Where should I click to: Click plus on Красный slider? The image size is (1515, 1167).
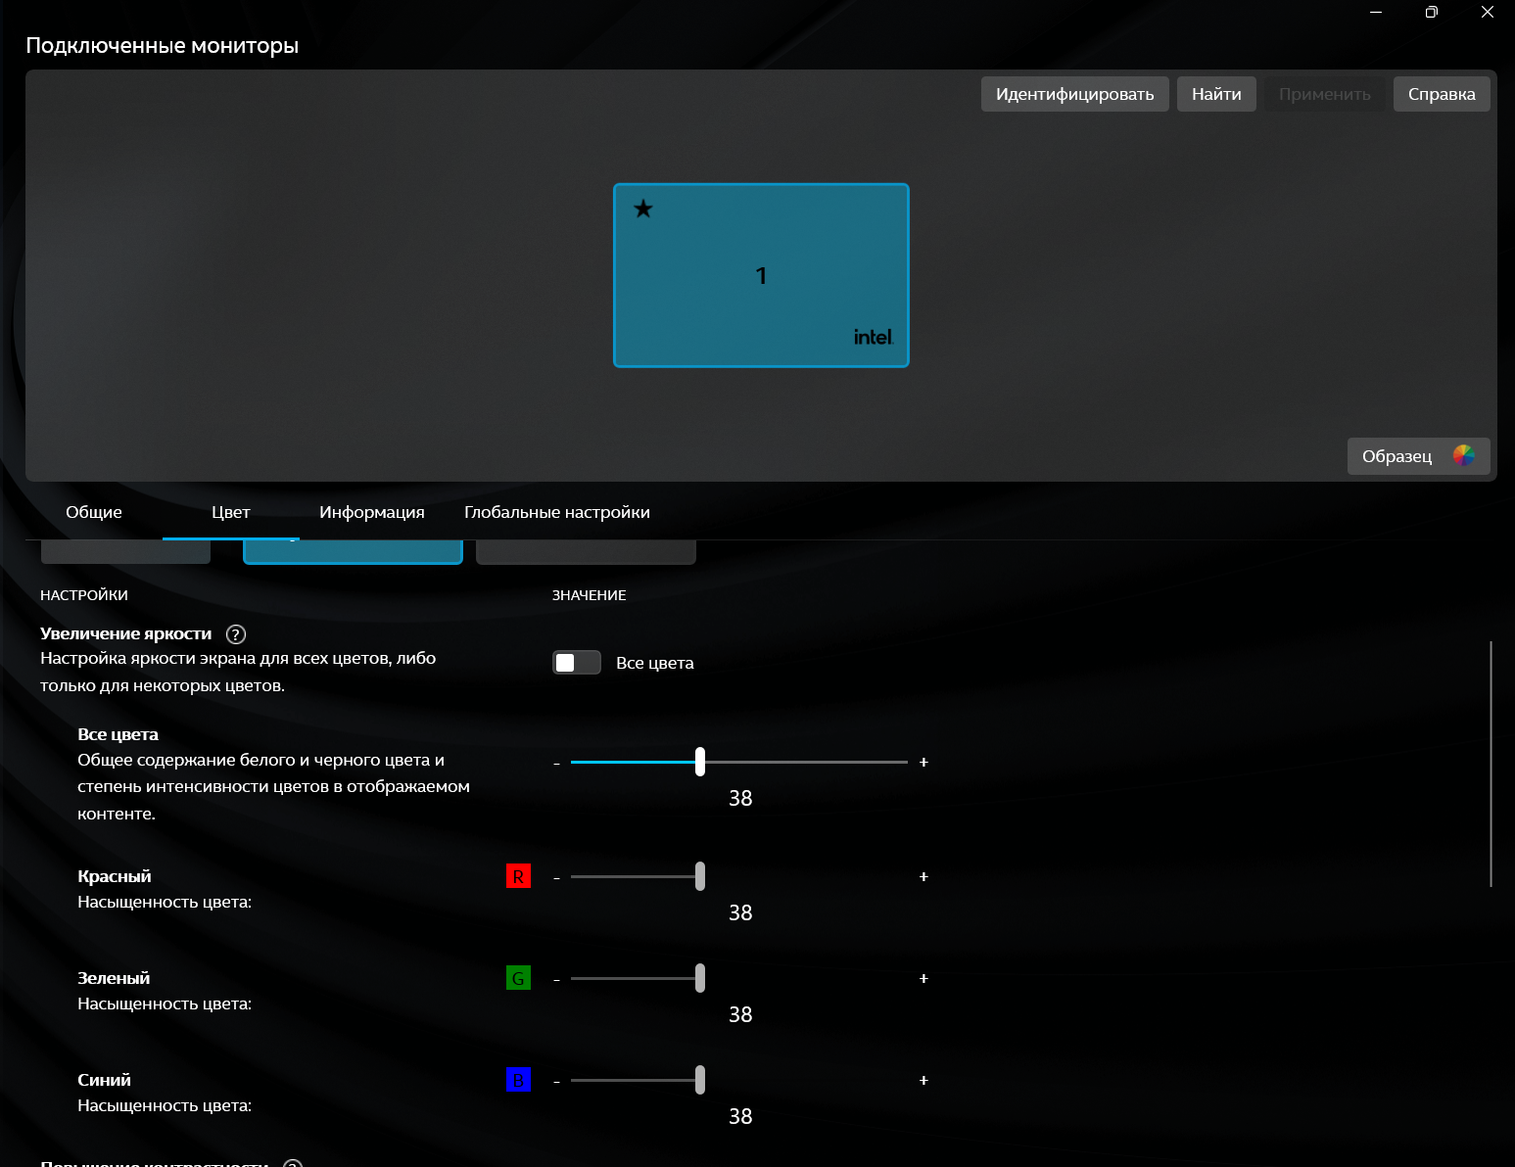click(923, 876)
